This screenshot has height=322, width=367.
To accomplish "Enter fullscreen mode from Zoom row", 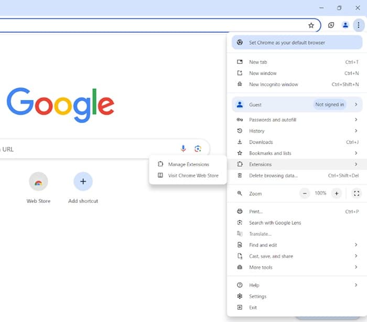I will click(x=357, y=194).
